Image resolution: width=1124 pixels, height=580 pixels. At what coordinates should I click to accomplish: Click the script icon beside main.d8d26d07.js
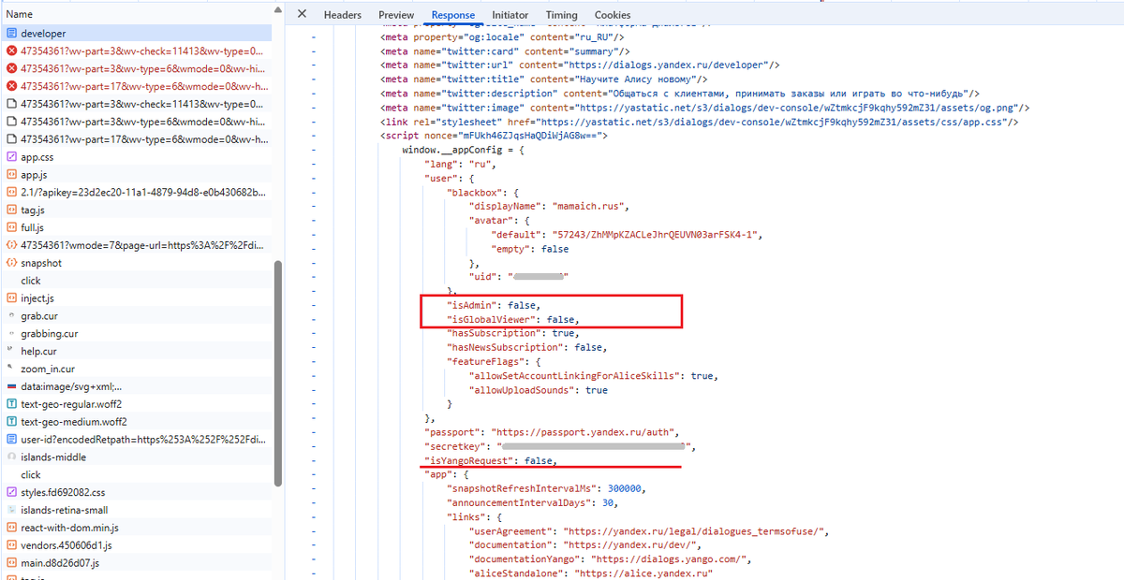tap(11, 562)
